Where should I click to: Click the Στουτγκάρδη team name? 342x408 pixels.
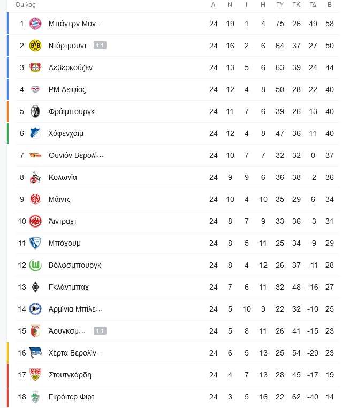click(70, 375)
